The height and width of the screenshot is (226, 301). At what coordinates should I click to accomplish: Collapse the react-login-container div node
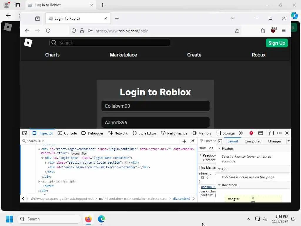coord(39,149)
